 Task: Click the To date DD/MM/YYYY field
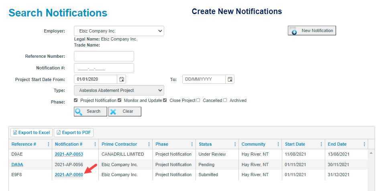pyautogui.click(x=204, y=79)
